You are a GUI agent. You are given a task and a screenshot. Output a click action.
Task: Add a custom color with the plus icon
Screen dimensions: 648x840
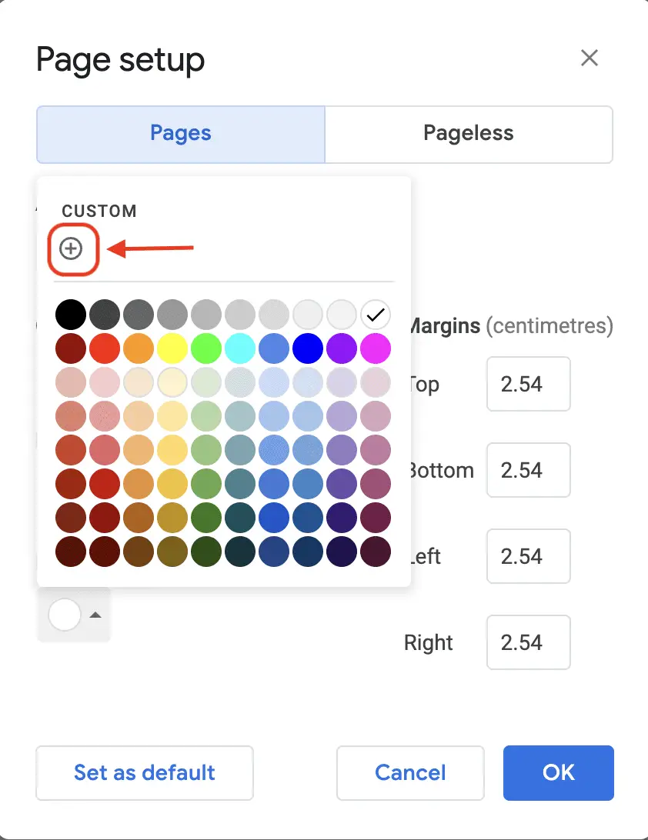tap(73, 248)
